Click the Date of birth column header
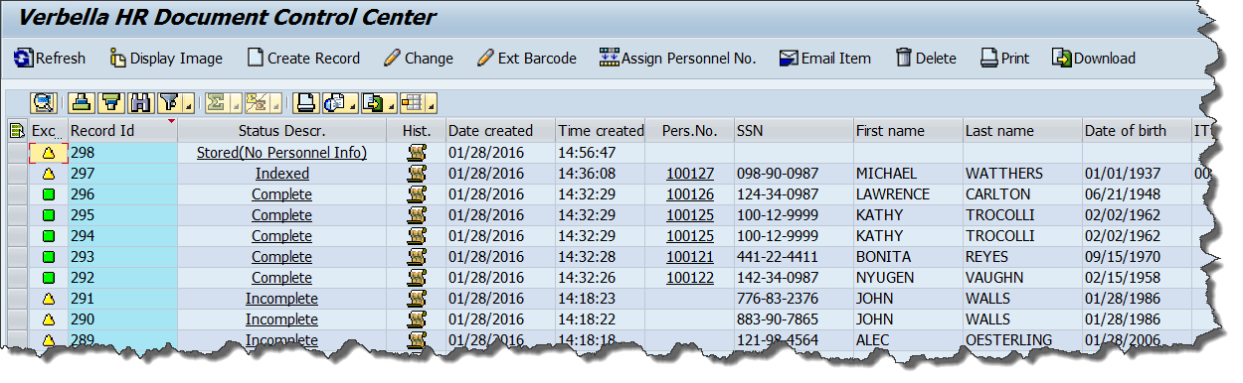The height and width of the screenshot is (383, 1243). click(1137, 130)
